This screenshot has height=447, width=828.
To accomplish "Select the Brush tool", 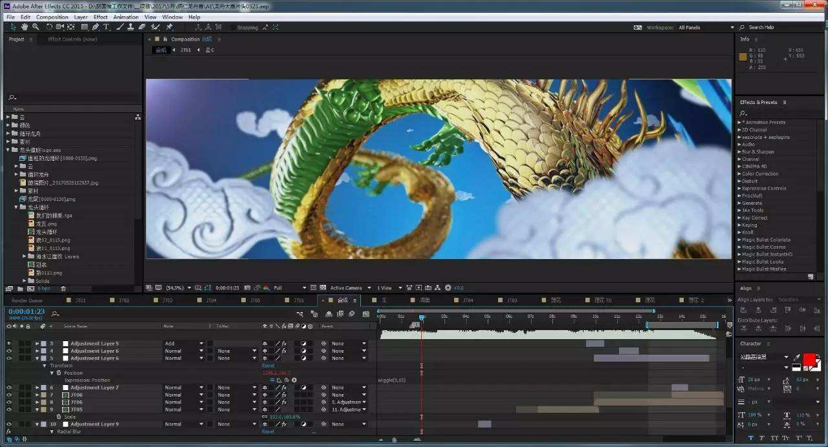I will point(120,27).
